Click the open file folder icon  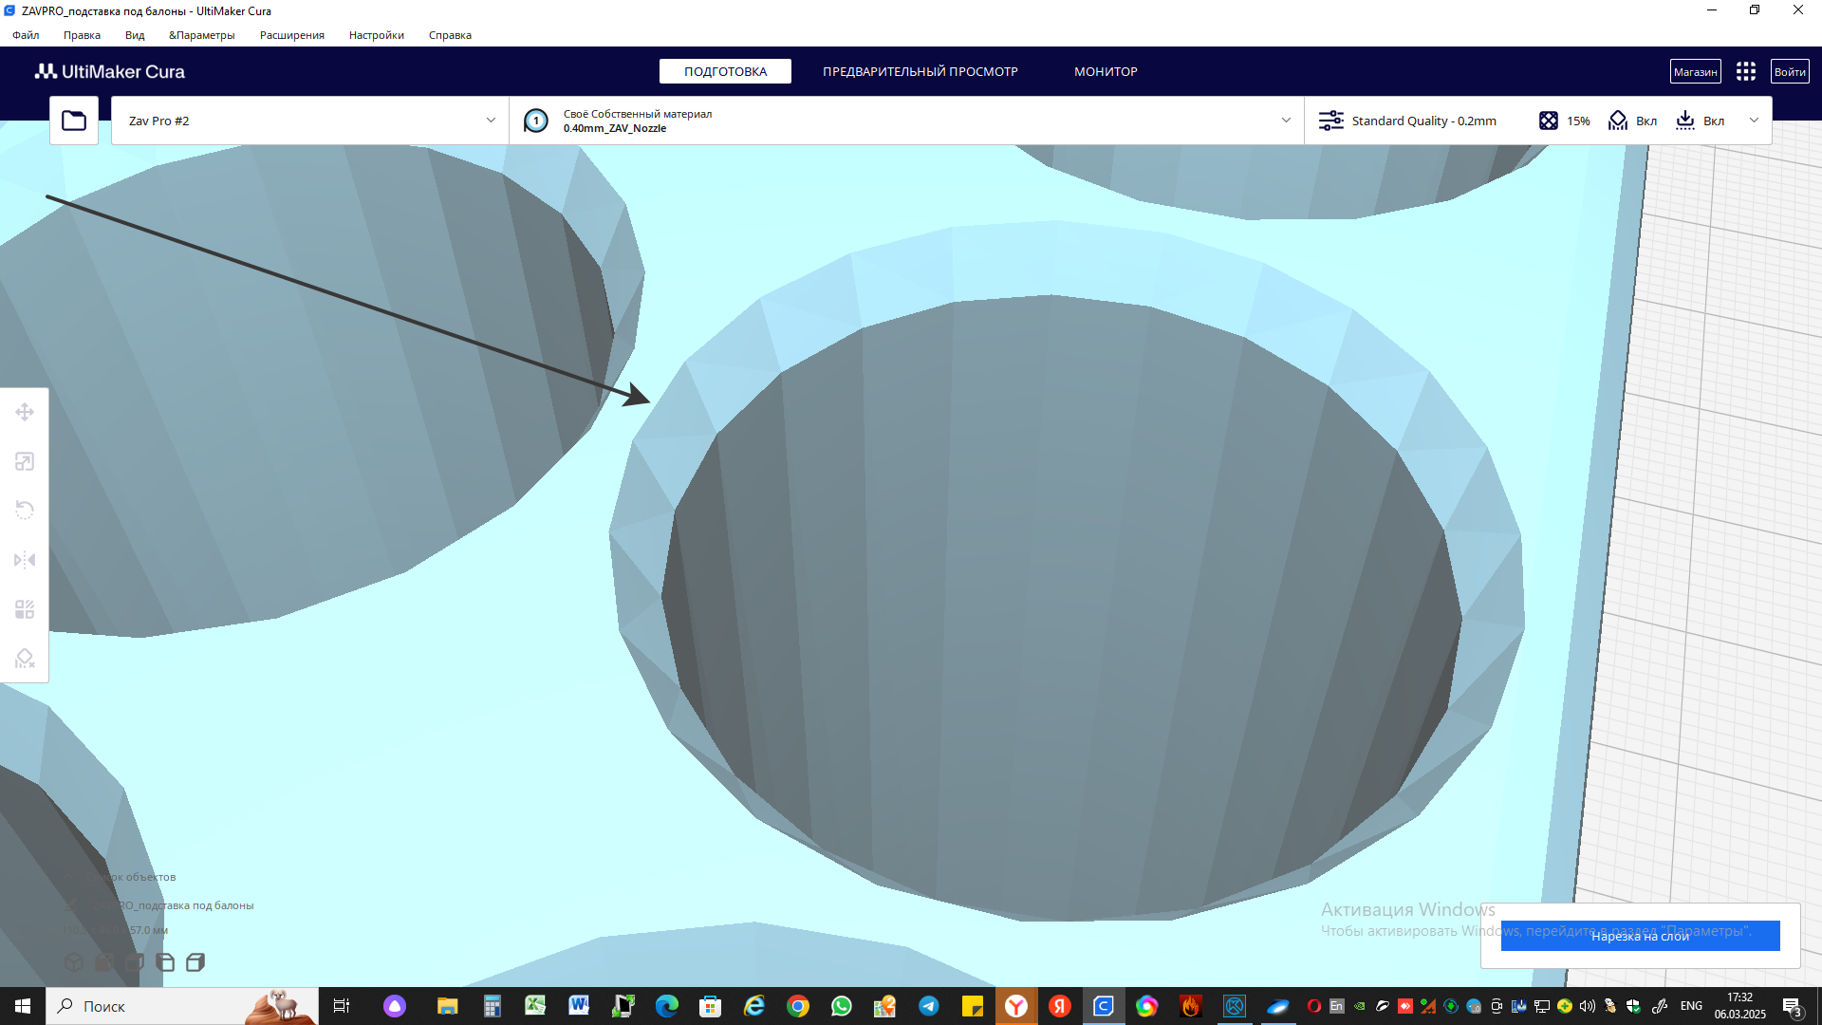click(74, 121)
